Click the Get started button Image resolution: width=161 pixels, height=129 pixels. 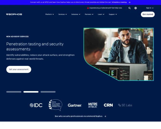click(x=148, y=14)
